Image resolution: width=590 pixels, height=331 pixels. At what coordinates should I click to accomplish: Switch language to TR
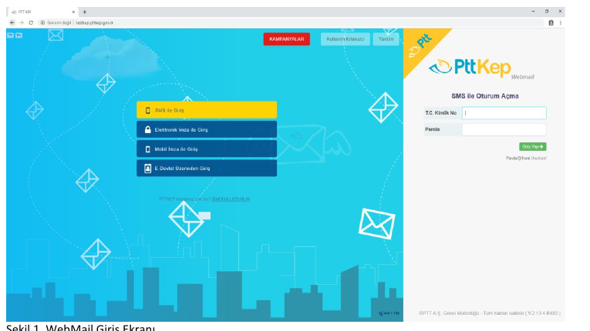pyautogui.click(x=11, y=35)
